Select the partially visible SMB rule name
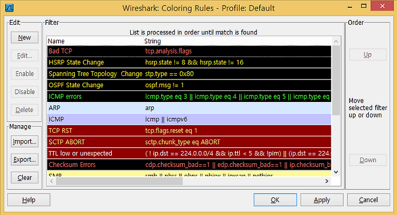Screen dimensions: 397x215 click(55, 175)
